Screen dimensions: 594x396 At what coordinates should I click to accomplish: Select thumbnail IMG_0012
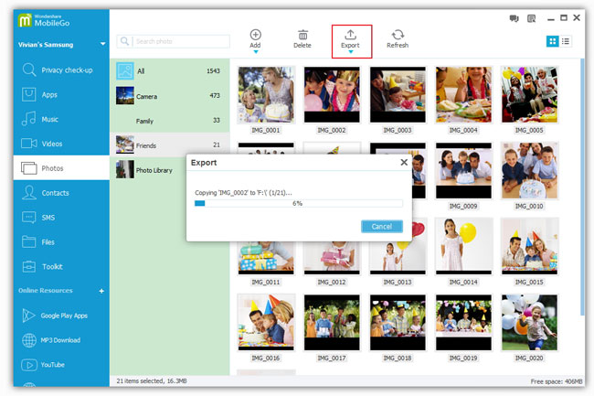[x=332, y=259]
